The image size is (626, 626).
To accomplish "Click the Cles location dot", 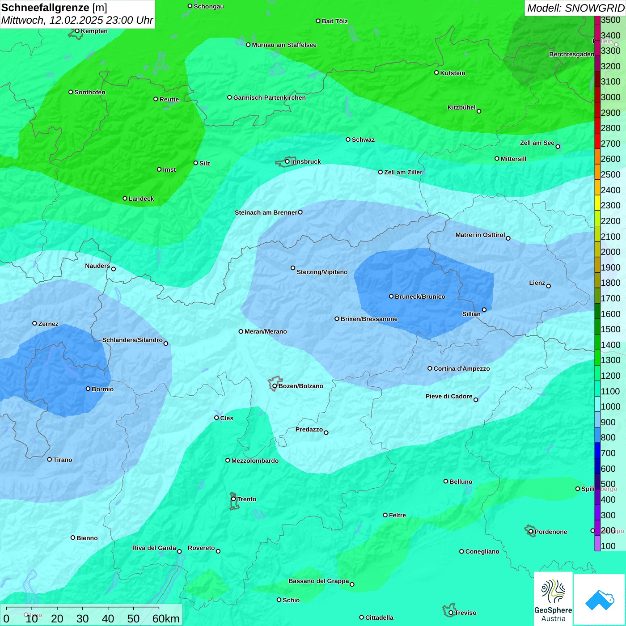I will (216, 418).
